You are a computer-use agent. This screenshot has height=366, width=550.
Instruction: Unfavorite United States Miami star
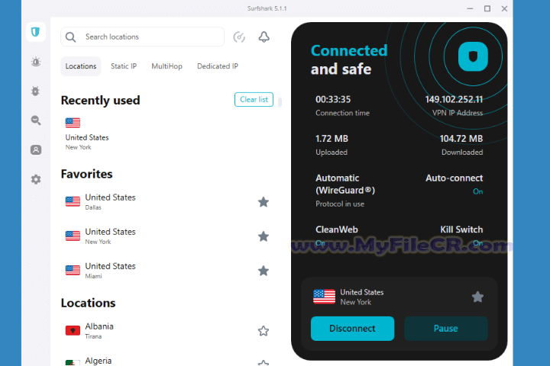(x=264, y=271)
